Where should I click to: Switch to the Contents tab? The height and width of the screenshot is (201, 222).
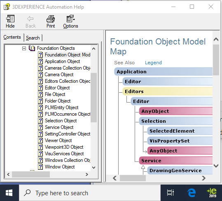(12, 37)
